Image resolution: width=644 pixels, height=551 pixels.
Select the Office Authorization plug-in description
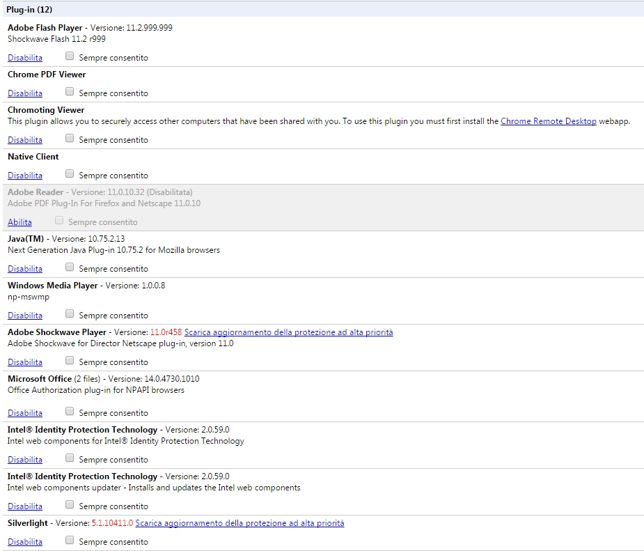pyautogui.click(x=95, y=390)
